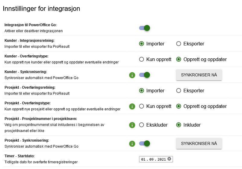Clear the Timer Startdato date field
Screen dimensions: 242x169
[x=169, y=159]
